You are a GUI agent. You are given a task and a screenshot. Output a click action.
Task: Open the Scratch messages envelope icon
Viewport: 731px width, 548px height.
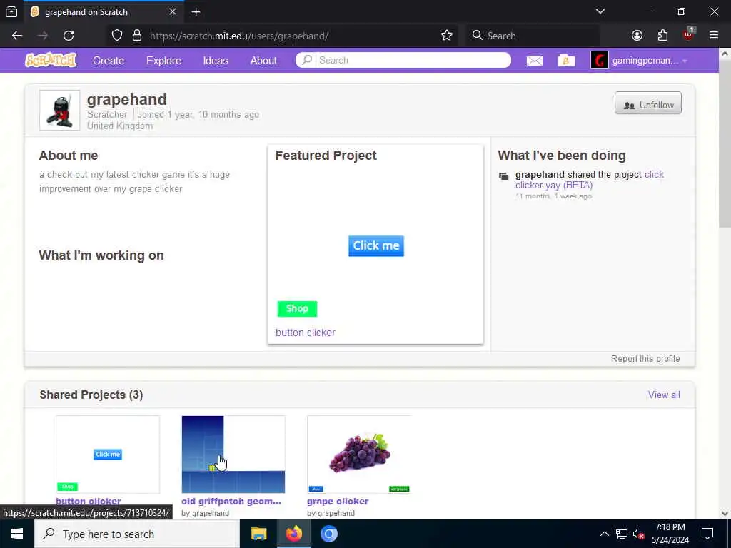pyautogui.click(x=534, y=61)
